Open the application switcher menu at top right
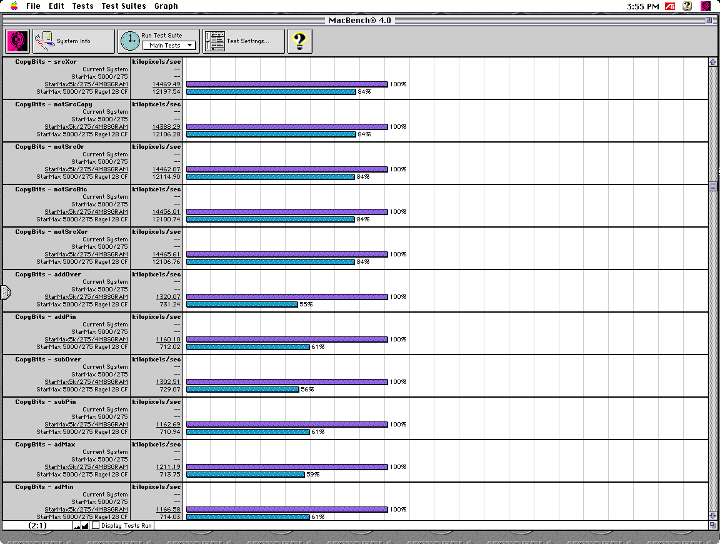 tap(706, 6)
